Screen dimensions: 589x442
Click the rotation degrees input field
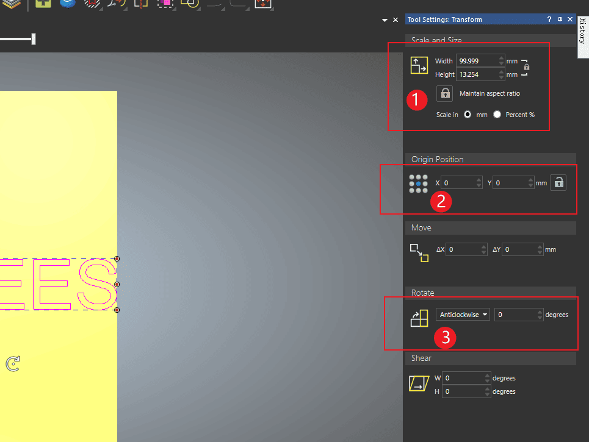pos(515,315)
